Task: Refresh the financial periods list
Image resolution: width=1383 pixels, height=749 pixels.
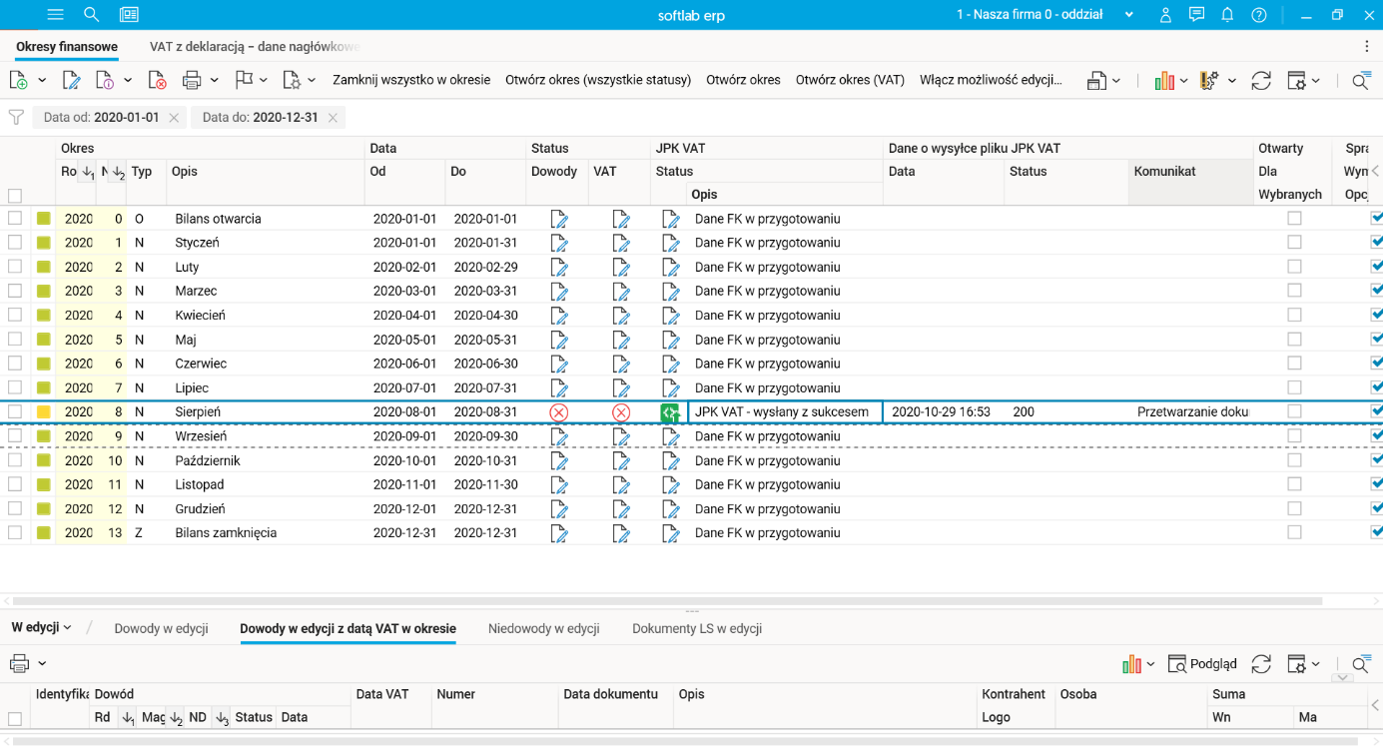Action: 1261,80
